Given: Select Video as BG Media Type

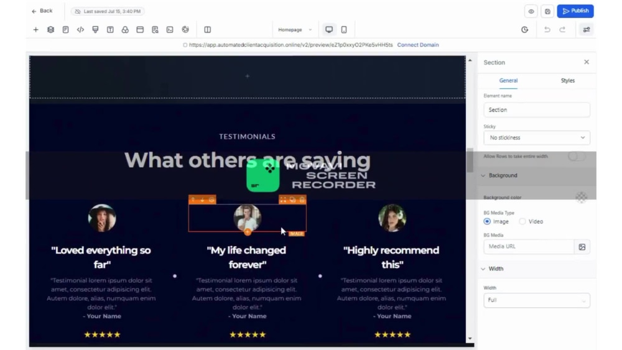Looking at the screenshot, I should point(522,221).
